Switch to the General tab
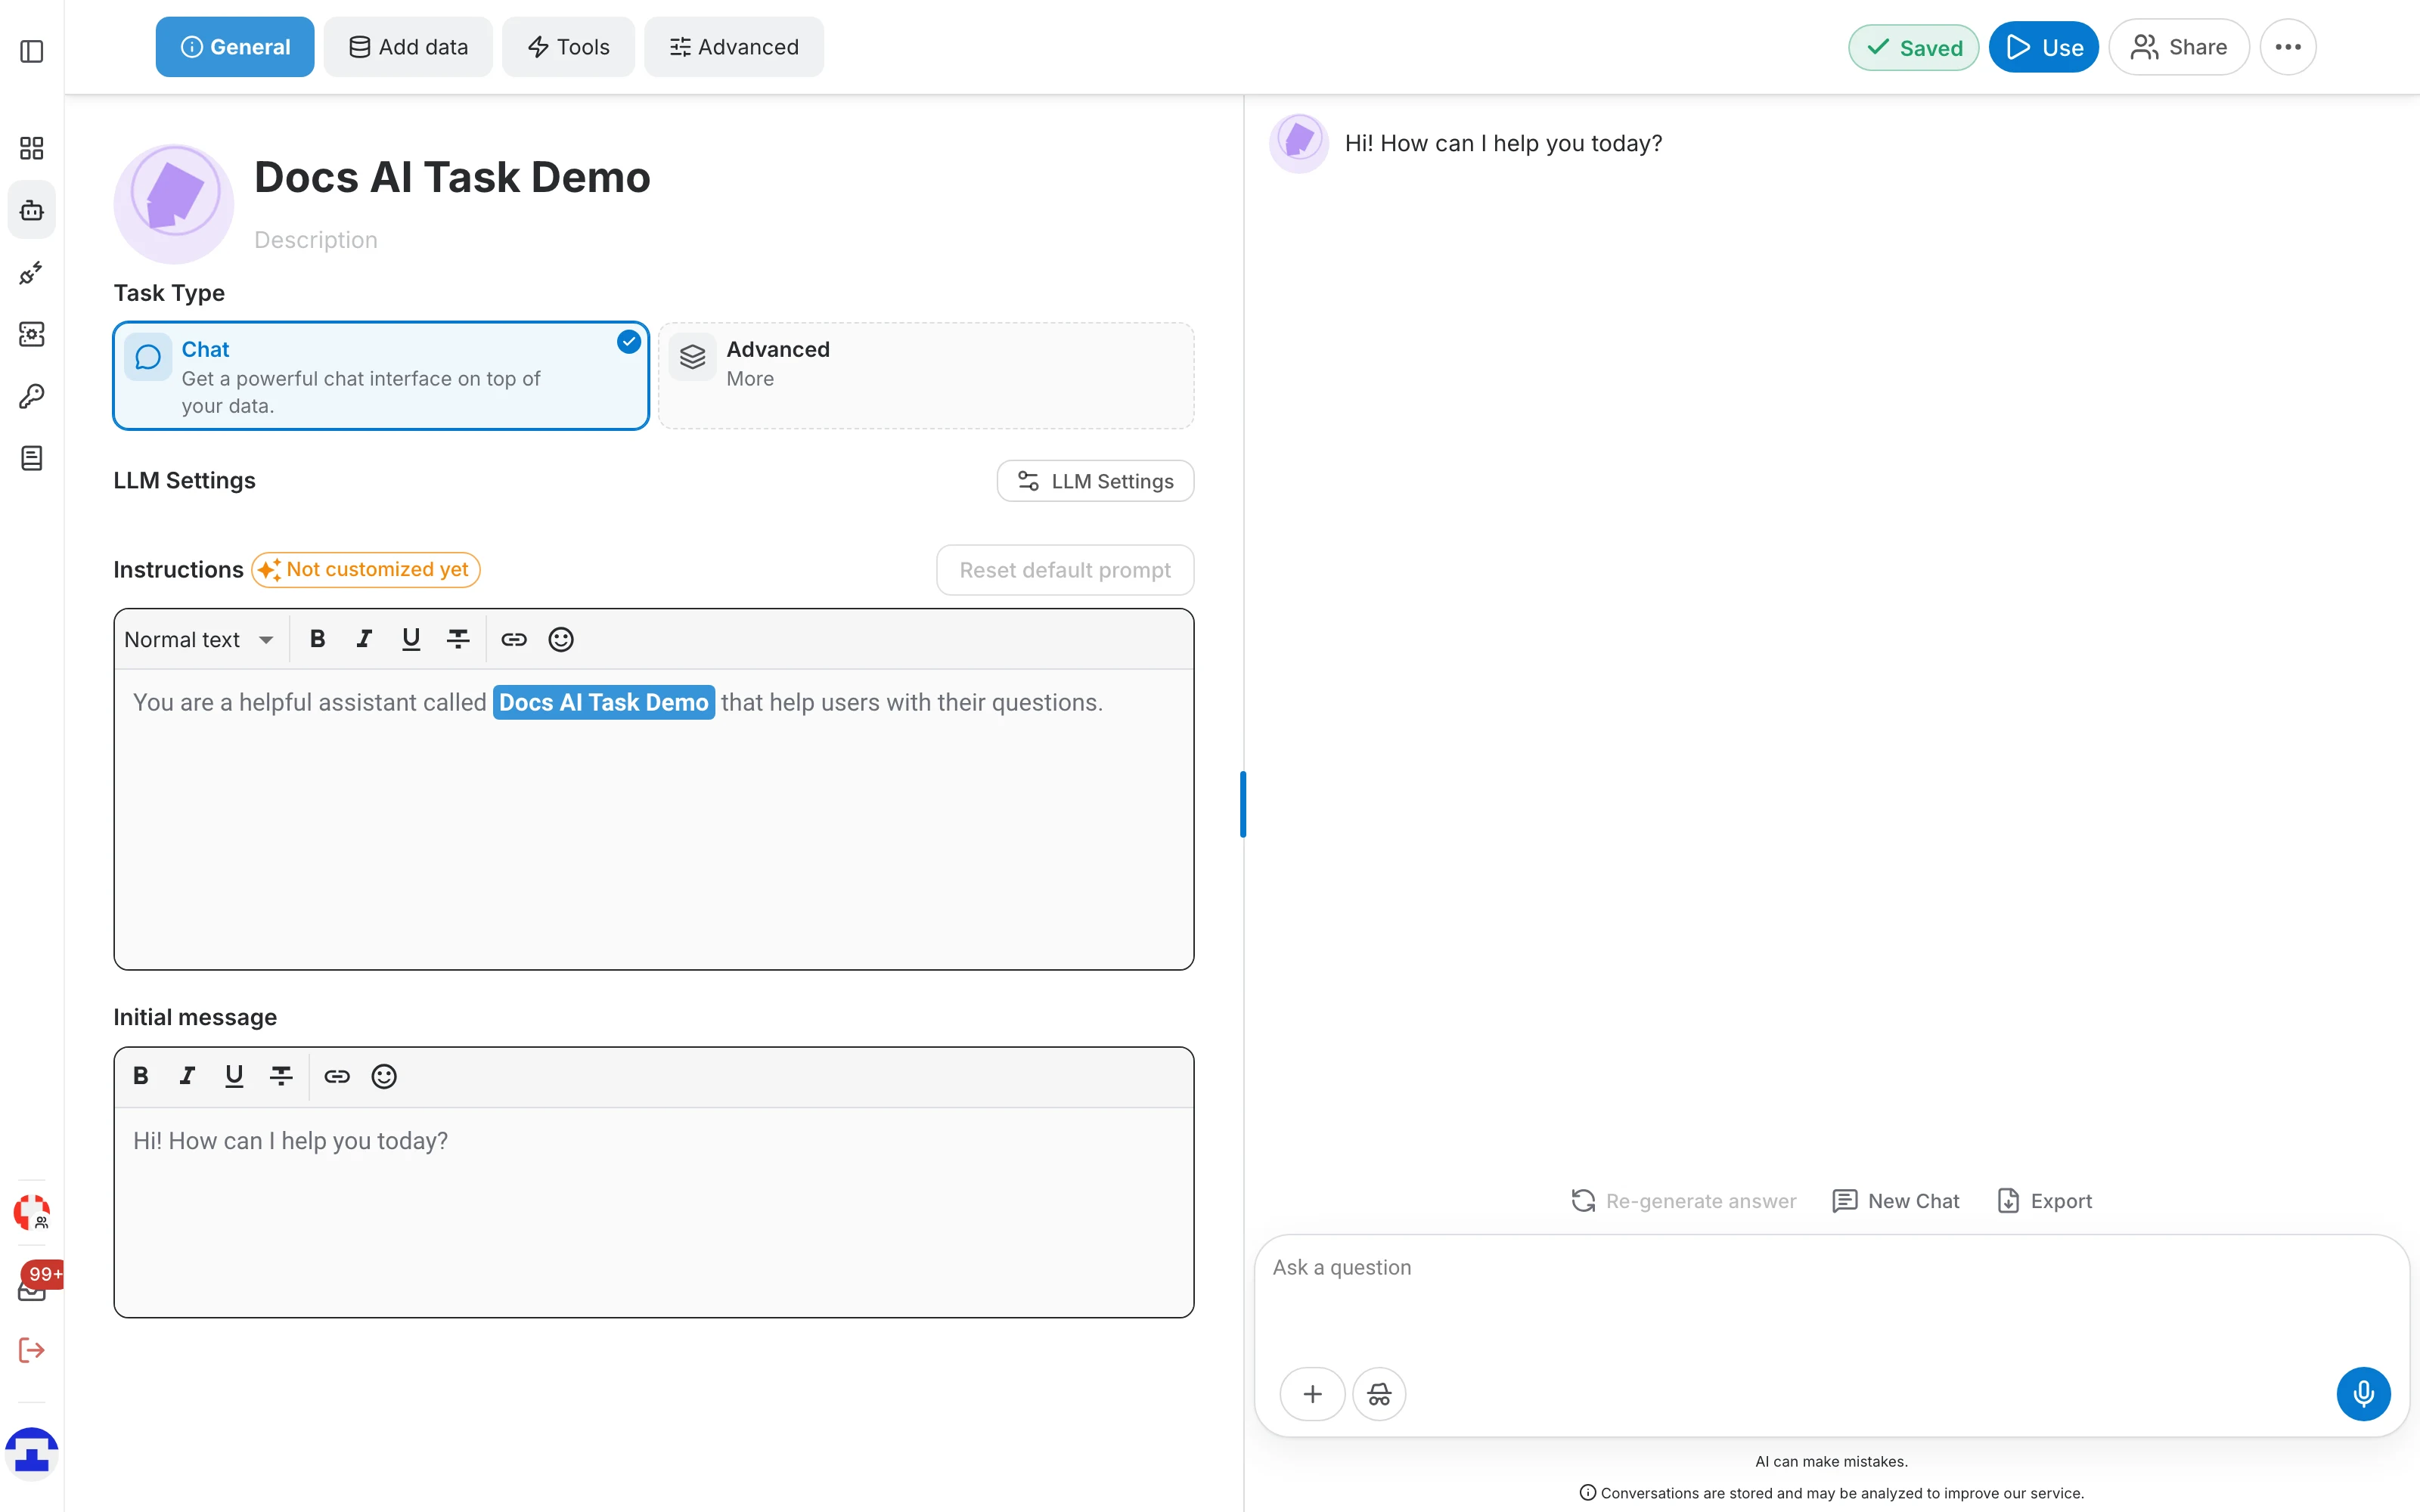This screenshot has height=1512, width=2420. pyautogui.click(x=235, y=47)
